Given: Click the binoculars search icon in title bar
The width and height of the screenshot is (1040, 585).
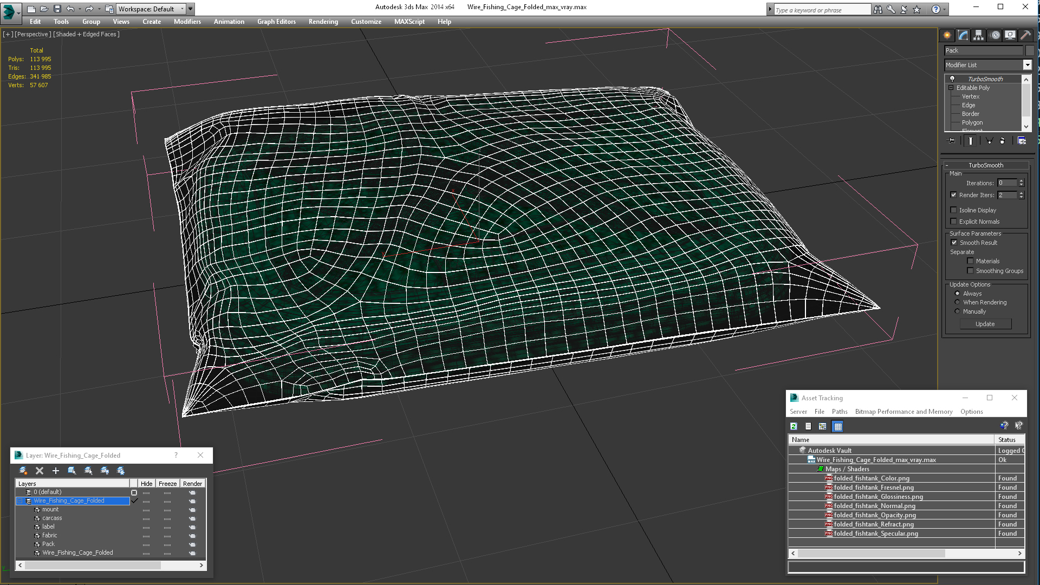Looking at the screenshot, I should click(x=878, y=9).
